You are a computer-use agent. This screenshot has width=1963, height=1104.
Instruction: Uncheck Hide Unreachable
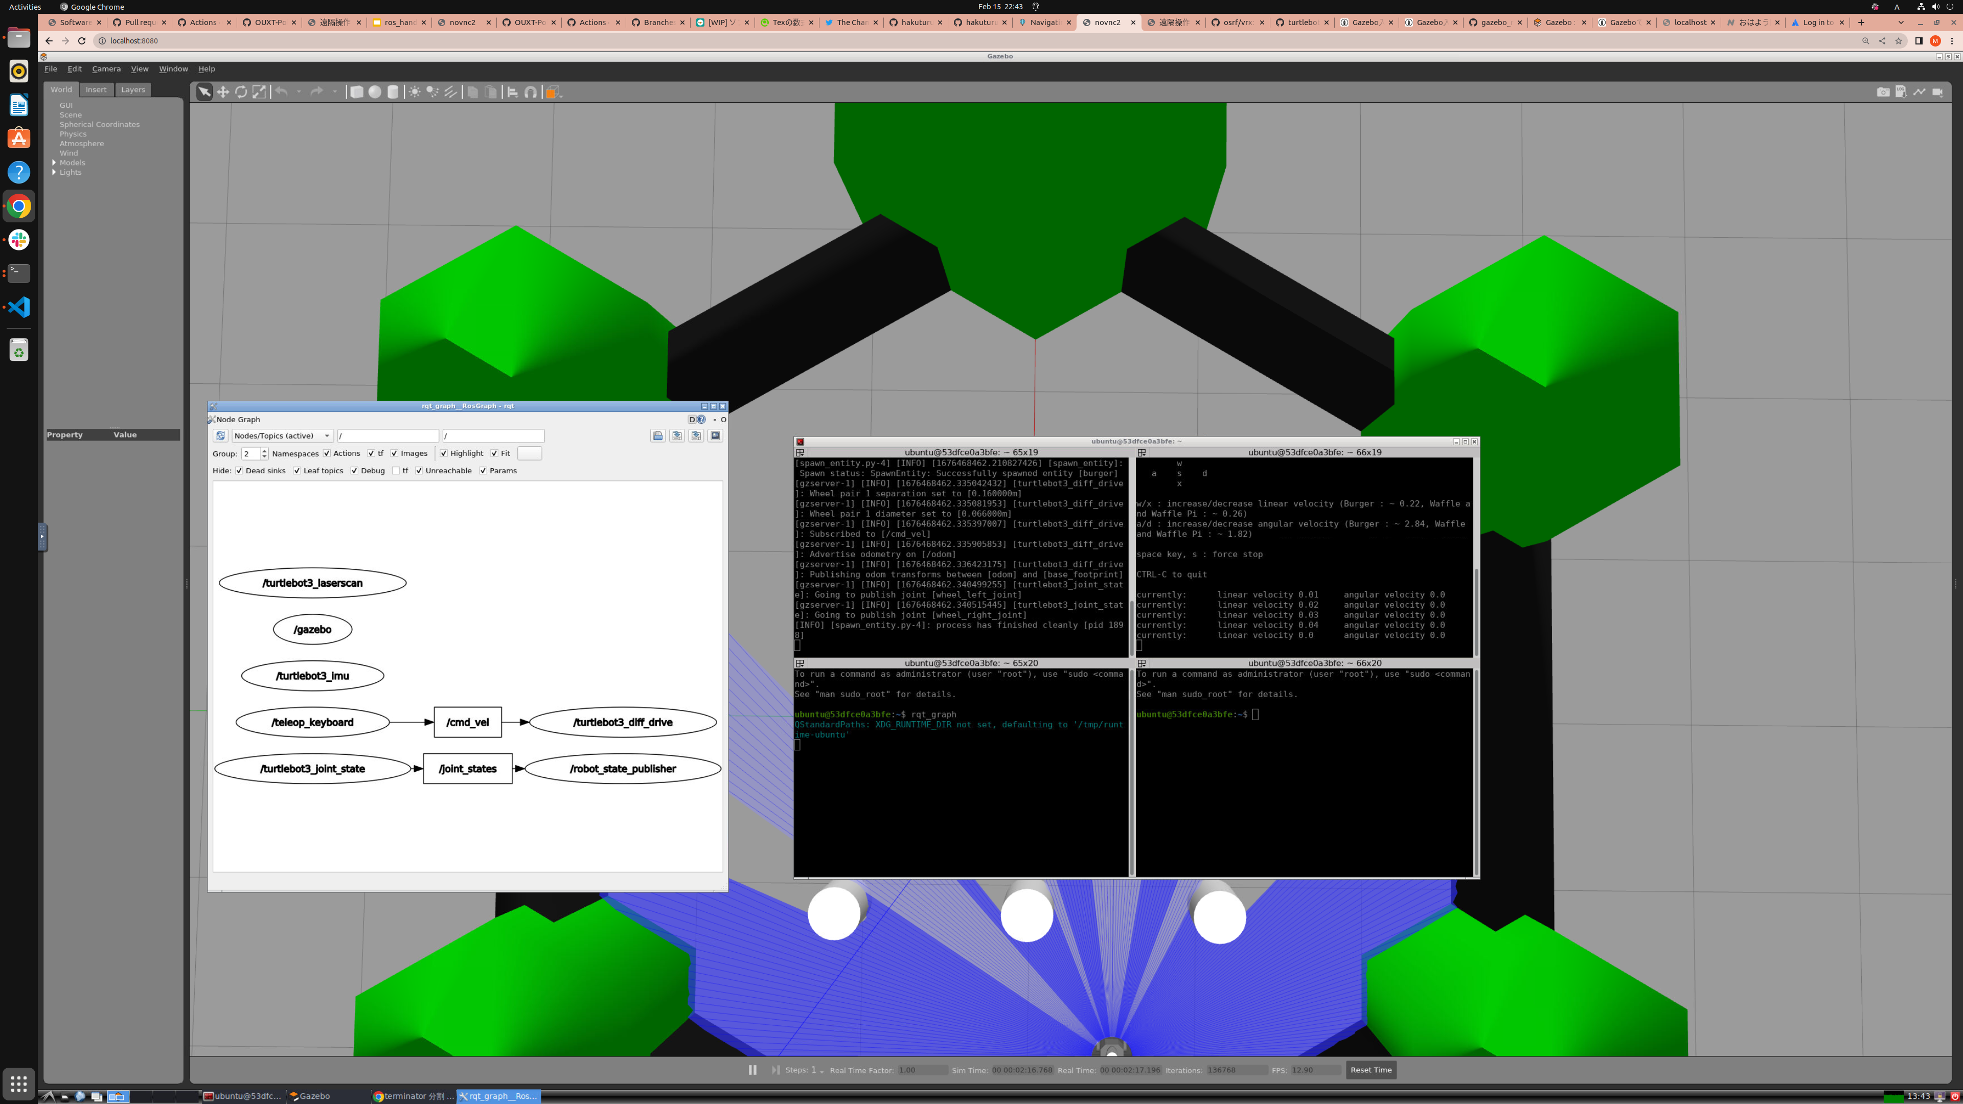click(419, 471)
